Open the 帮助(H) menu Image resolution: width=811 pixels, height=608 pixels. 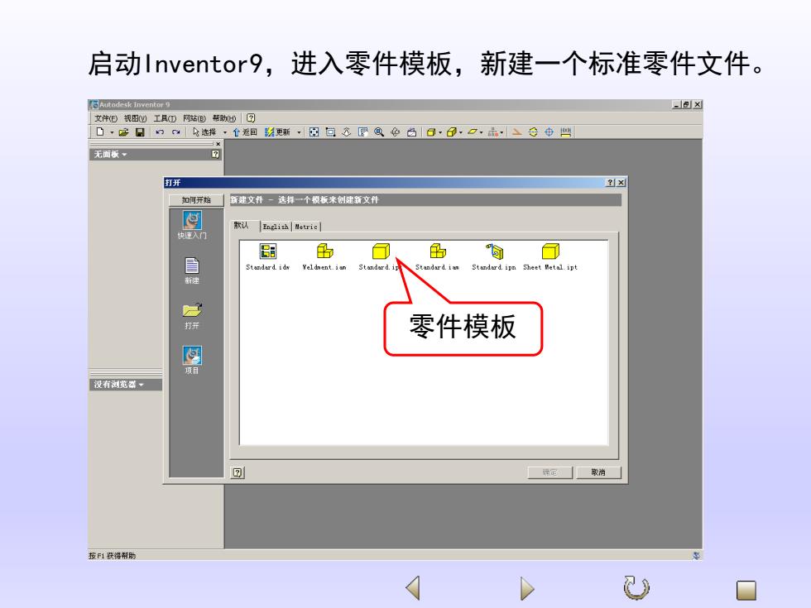(x=224, y=118)
